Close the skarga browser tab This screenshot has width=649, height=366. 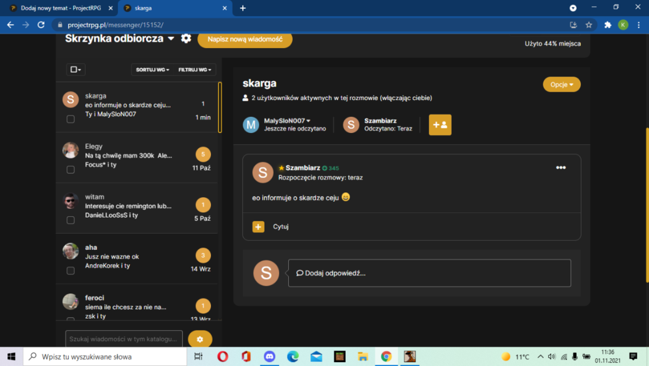(225, 8)
